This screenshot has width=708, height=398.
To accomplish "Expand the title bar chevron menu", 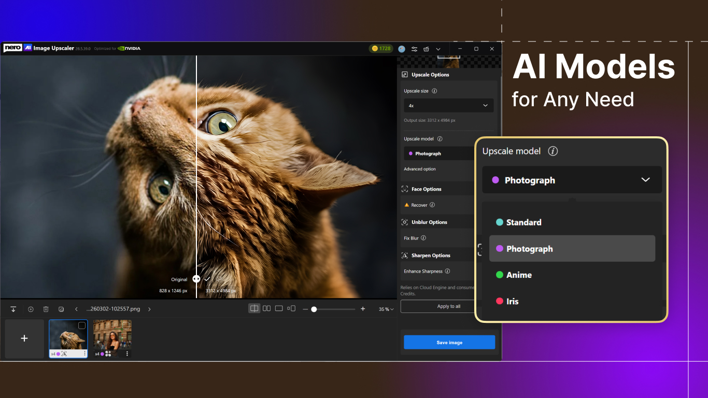I will [x=438, y=49].
